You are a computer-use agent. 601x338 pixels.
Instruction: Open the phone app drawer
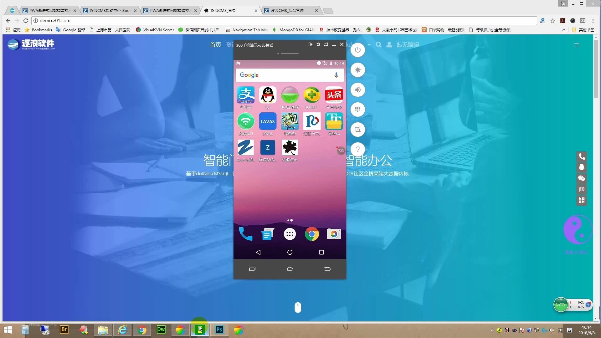click(290, 234)
